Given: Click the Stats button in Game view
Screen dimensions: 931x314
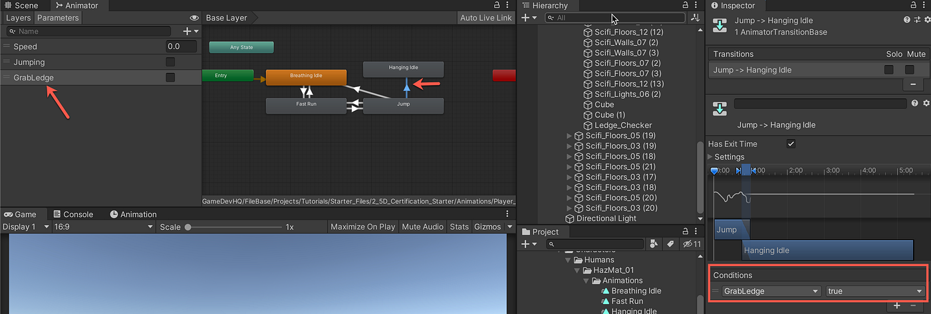Looking at the screenshot, I should click(459, 226).
